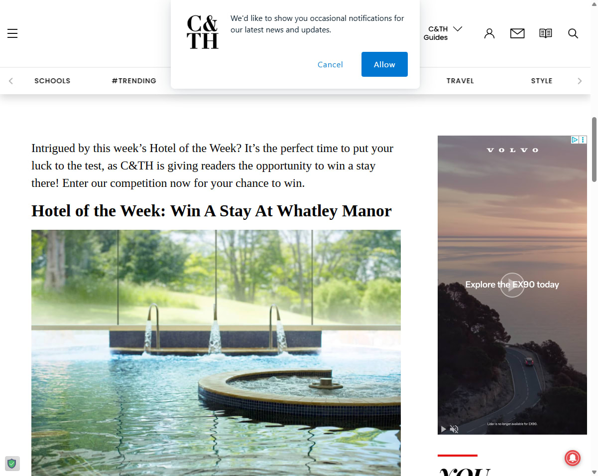This screenshot has width=598, height=476.
Task: Open the Travel section
Action: point(460,81)
